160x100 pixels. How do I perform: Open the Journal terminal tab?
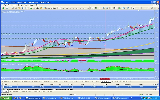50,91
